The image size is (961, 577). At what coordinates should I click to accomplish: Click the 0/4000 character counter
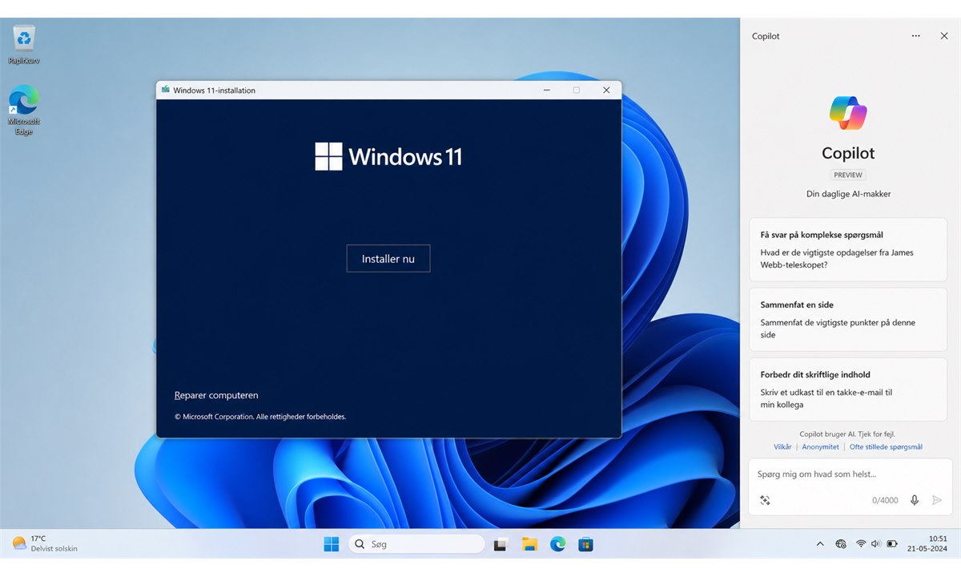tap(885, 500)
